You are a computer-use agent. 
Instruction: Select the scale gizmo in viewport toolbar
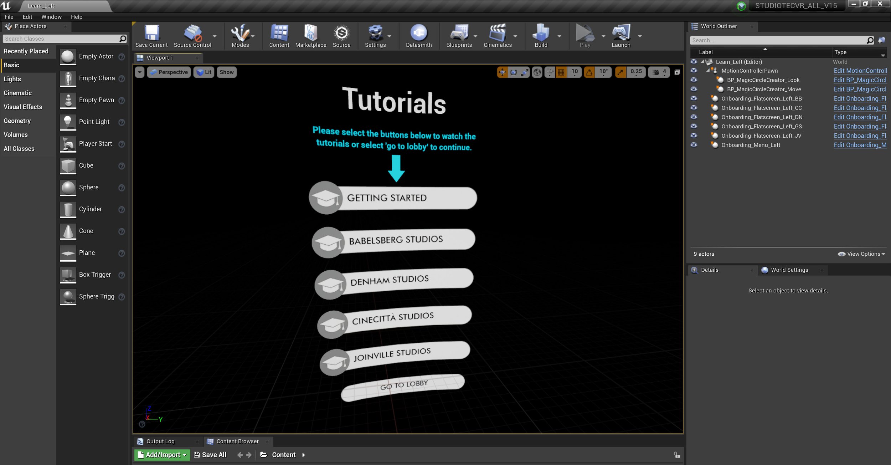(x=524, y=72)
